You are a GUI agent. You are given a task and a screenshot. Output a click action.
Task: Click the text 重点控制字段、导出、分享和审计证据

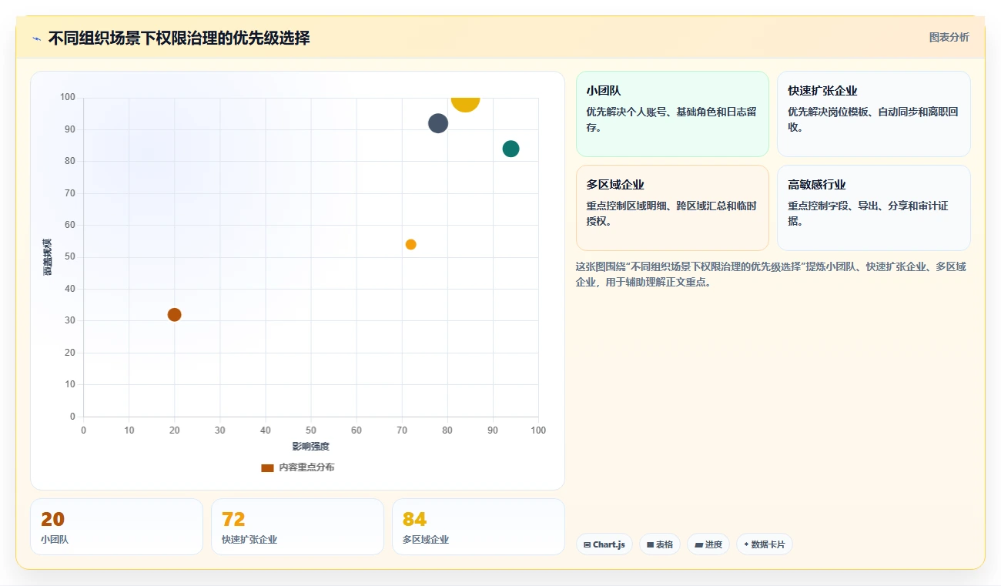tap(868, 213)
